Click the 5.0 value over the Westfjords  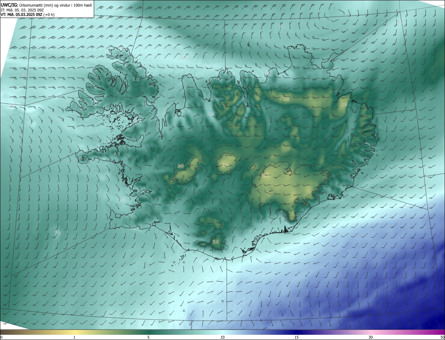[x=136, y=79]
